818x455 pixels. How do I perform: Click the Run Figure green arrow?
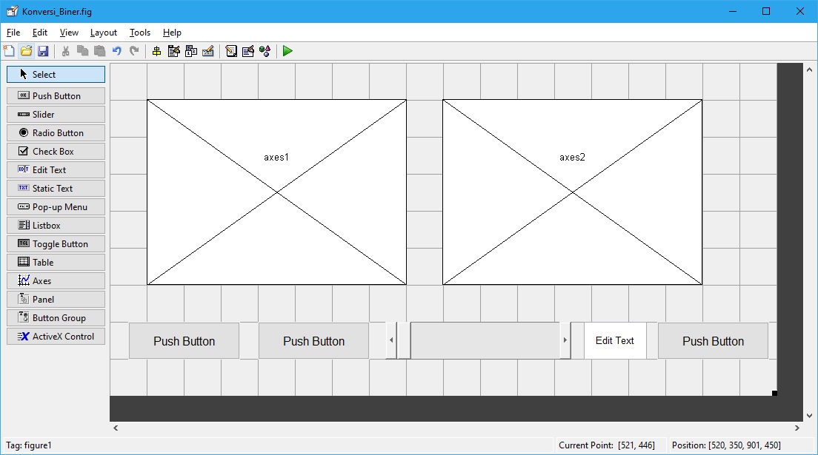pos(287,51)
